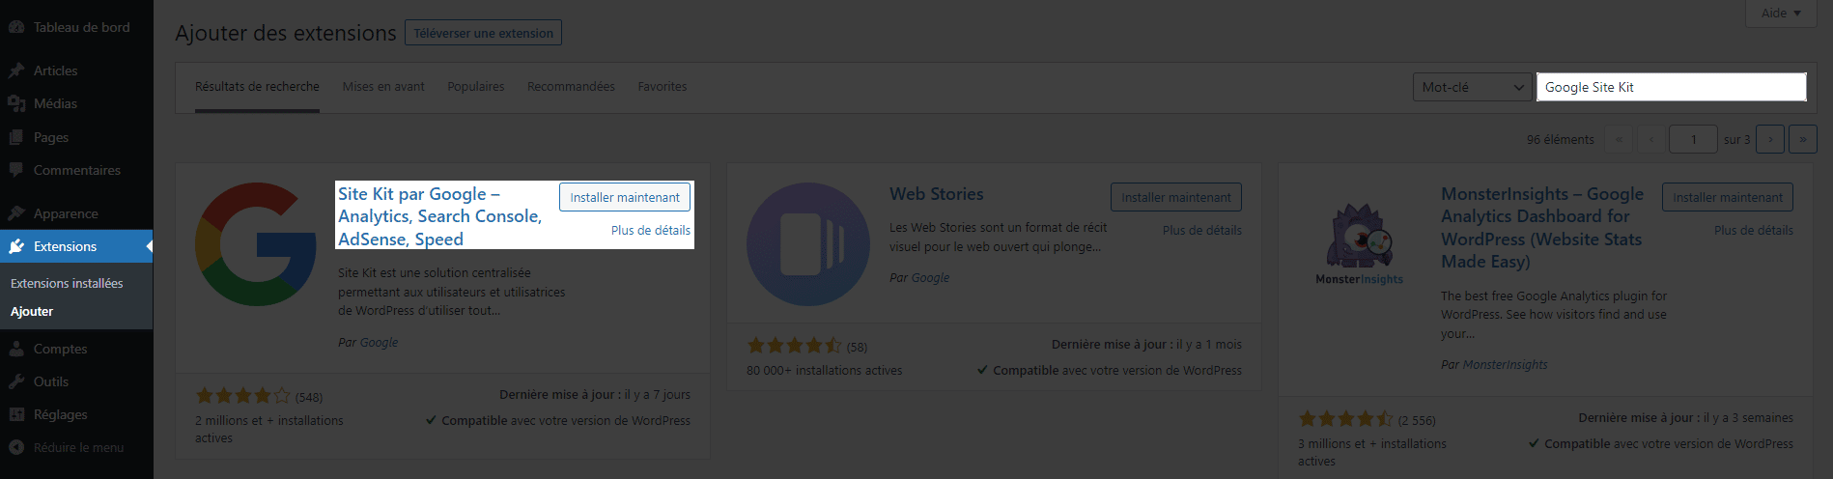Collapse sidebar with Réduire le menu
Image resolution: width=1833 pixels, height=479 pixels.
click(66, 447)
